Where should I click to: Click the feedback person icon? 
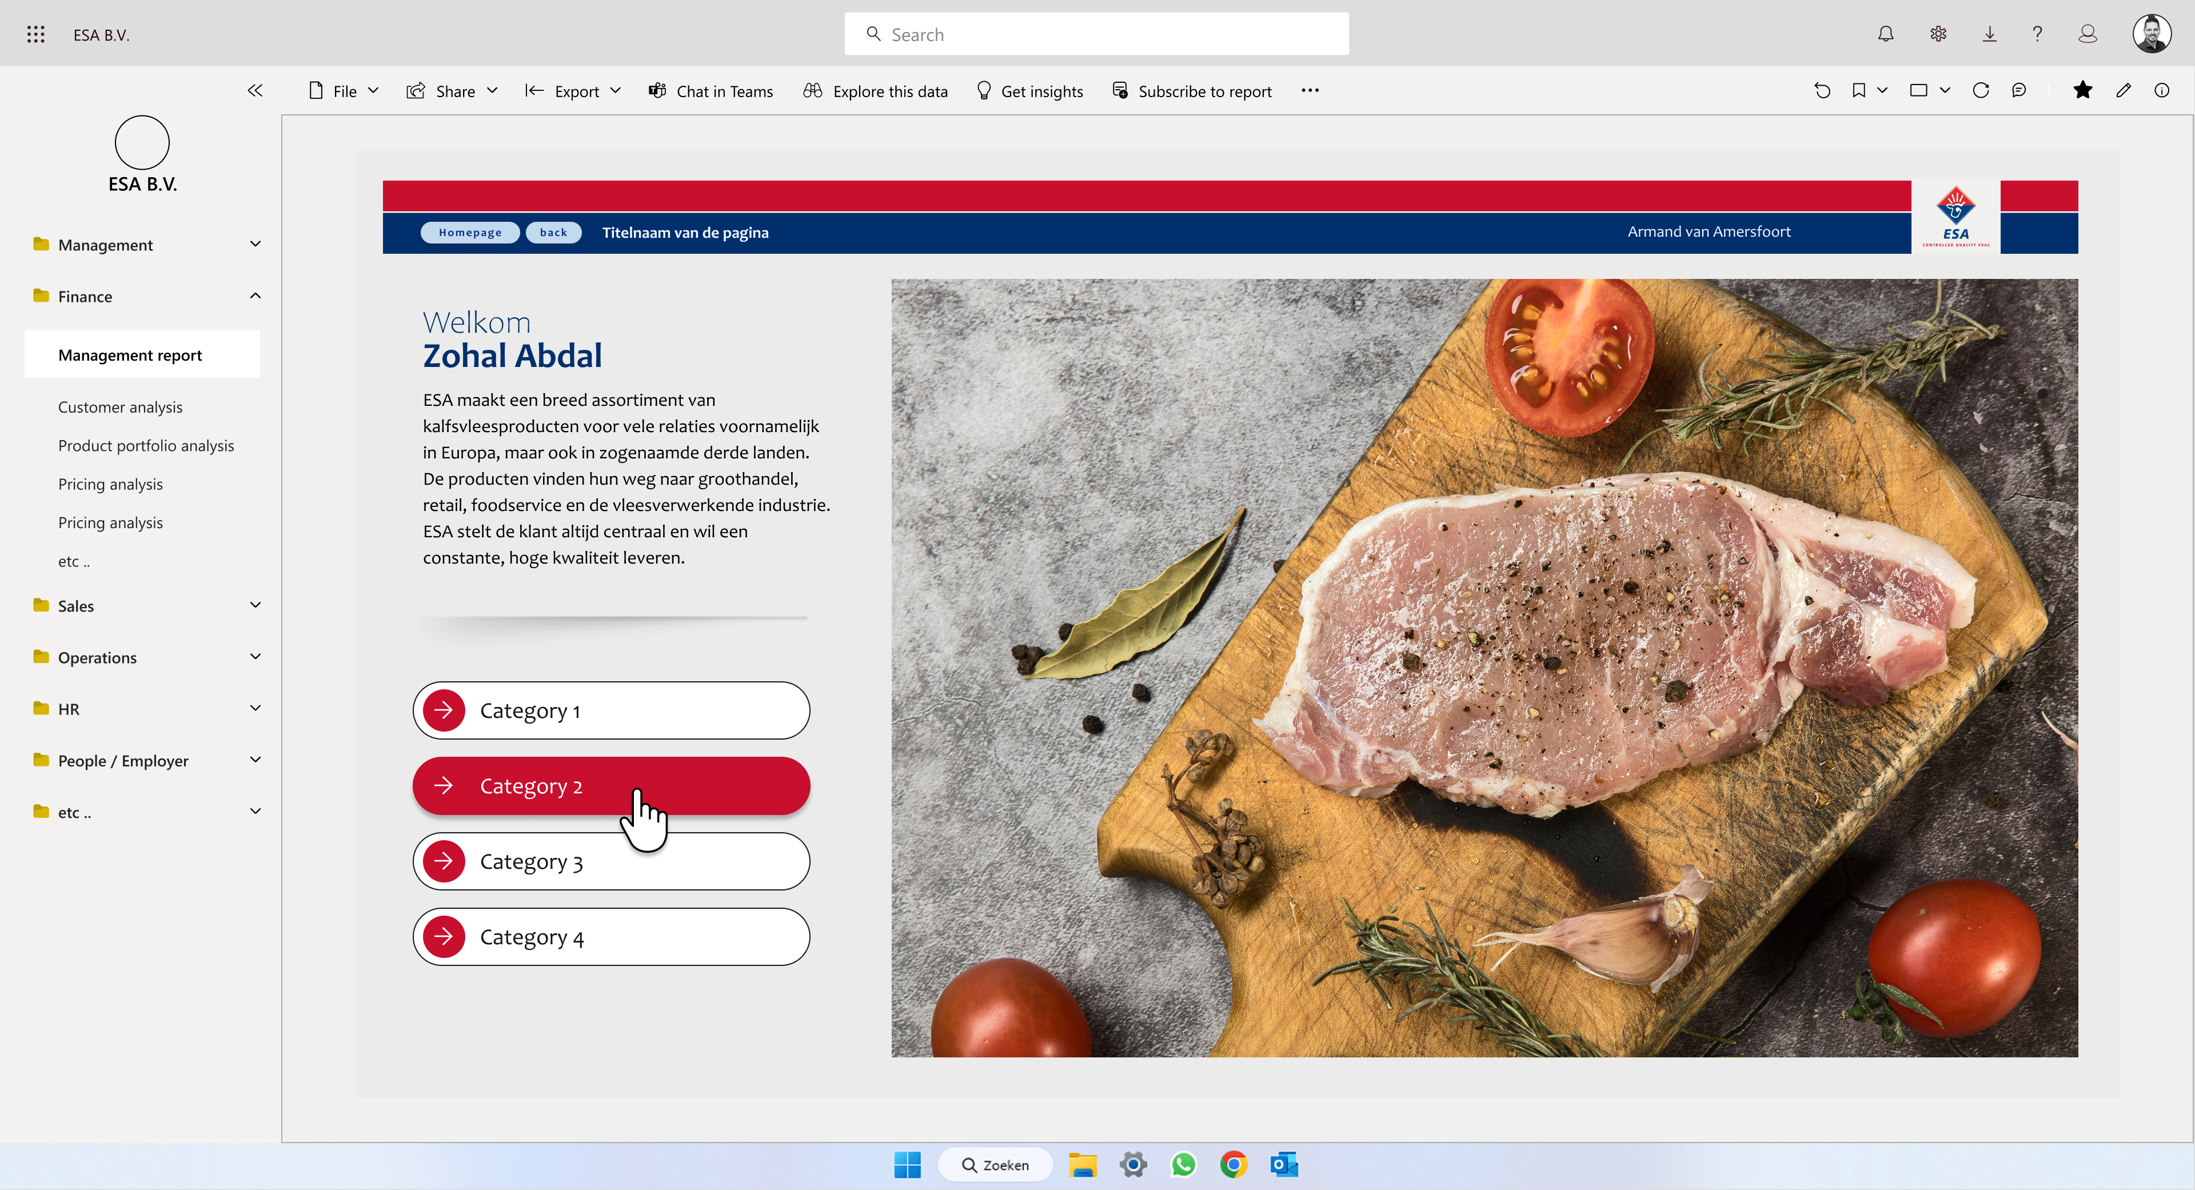[2087, 34]
